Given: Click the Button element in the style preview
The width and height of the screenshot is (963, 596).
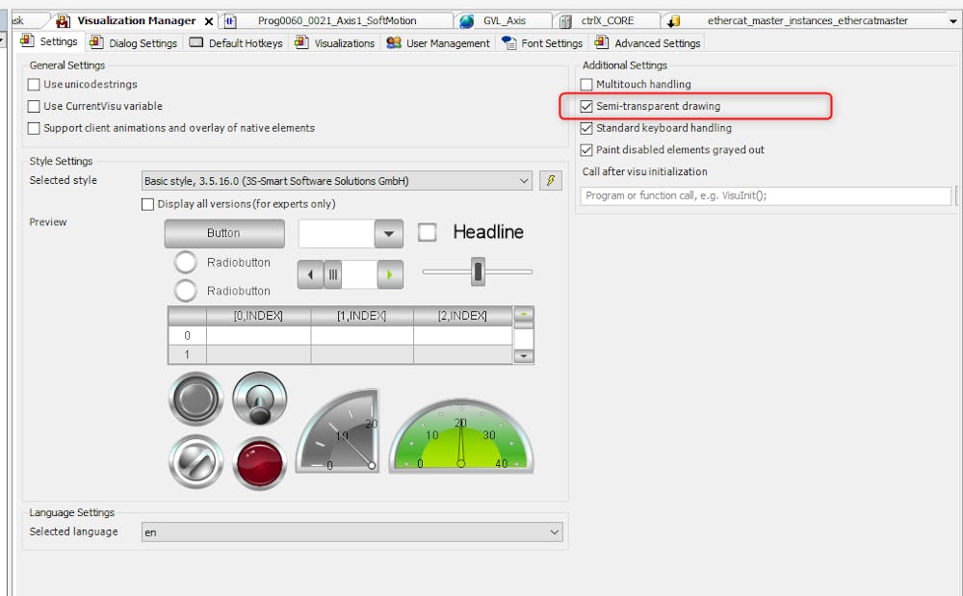Looking at the screenshot, I should (223, 233).
